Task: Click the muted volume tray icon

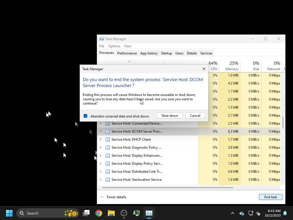Action: pos(258,213)
